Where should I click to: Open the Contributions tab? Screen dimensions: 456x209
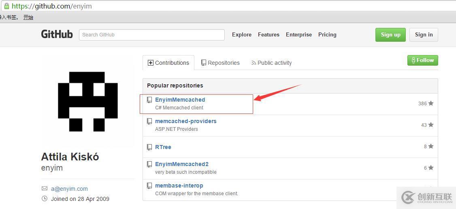(168, 63)
